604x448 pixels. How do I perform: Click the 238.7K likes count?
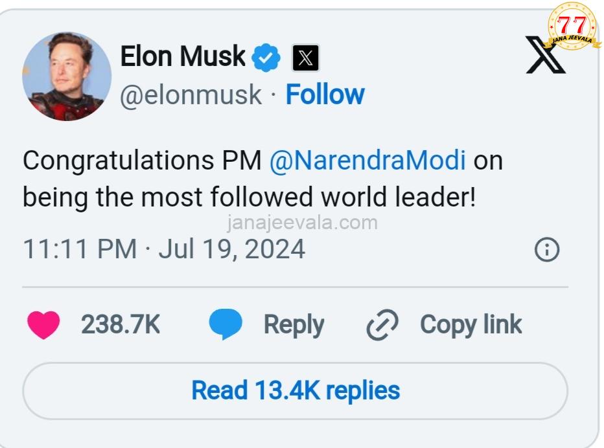[x=121, y=325]
